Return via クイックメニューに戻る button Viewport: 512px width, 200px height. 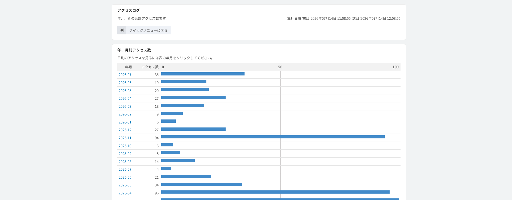point(144,30)
